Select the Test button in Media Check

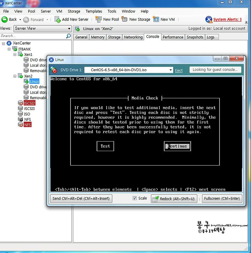[105, 146]
